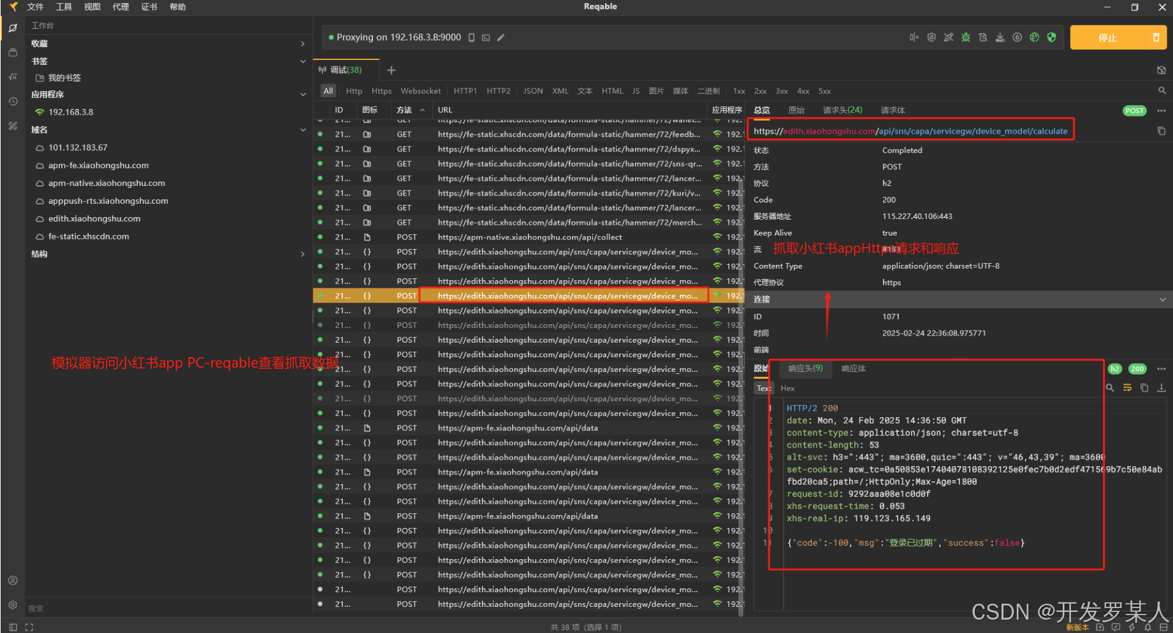Expand the 收藏 section
This screenshot has height=633, width=1173.
(x=303, y=44)
